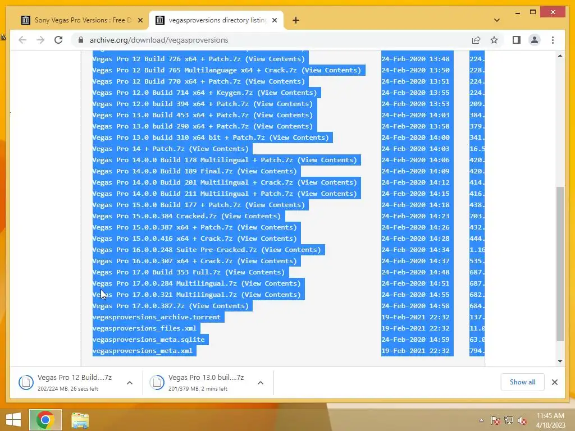Viewport: 575px width, 431px height.
Task: View Contents of Vegas Pro 15.0.0 Build 177
Action: click(275, 205)
